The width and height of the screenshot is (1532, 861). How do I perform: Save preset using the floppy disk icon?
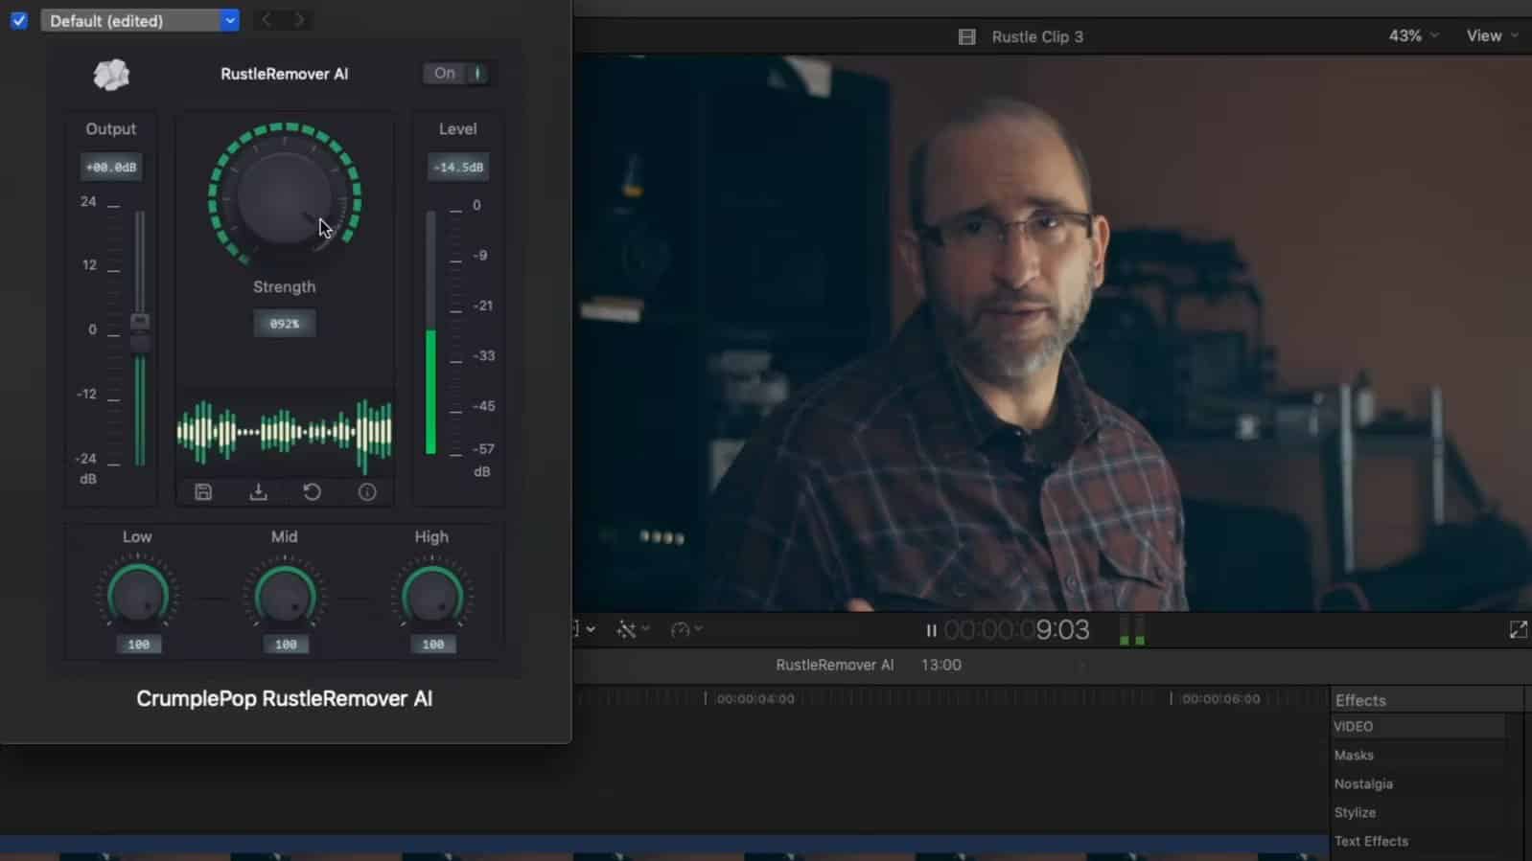pos(203,491)
